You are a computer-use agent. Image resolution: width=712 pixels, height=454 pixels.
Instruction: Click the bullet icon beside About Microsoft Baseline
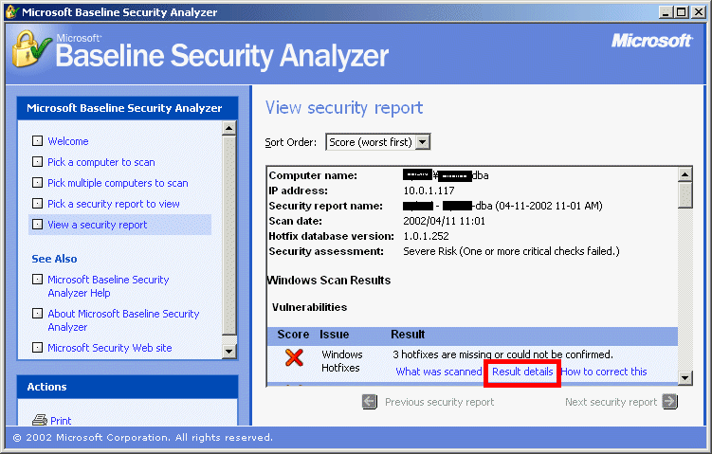pyautogui.click(x=37, y=314)
